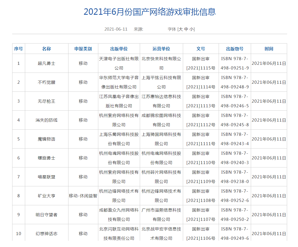Select game name 无尽枪王
The height and width of the screenshot is (247, 298).
pyautogui.click(x=47, y=101)
